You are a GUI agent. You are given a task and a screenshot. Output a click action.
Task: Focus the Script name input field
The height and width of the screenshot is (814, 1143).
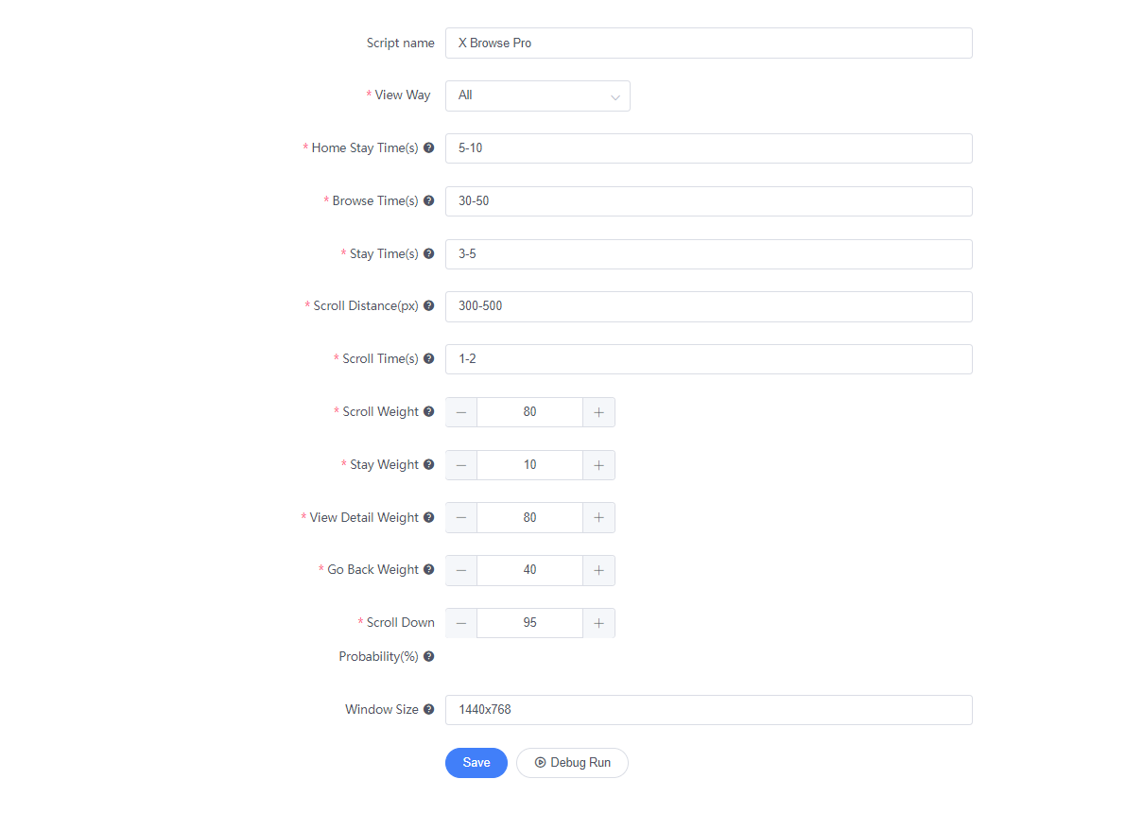709,43
